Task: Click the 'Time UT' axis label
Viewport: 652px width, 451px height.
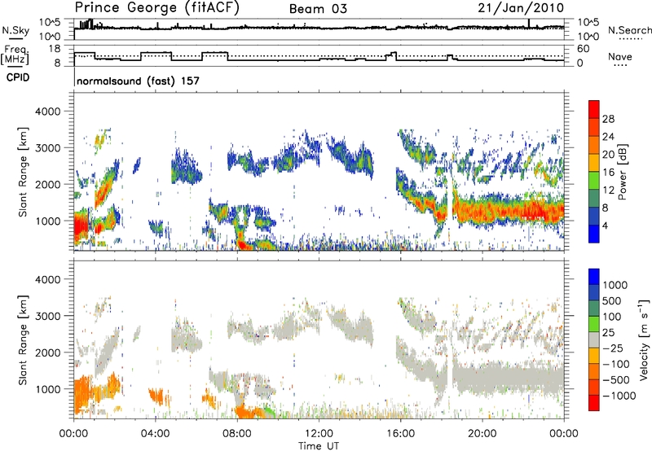Action: tap(319, 446)
